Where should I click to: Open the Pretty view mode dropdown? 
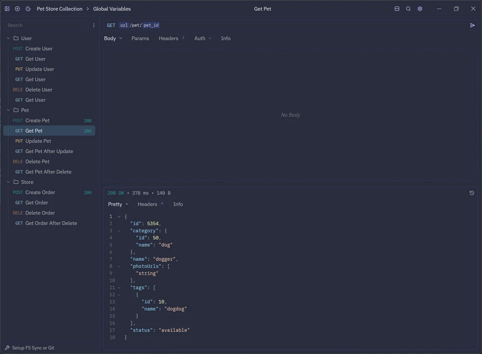pyautogui.click(x=118, y=204)
